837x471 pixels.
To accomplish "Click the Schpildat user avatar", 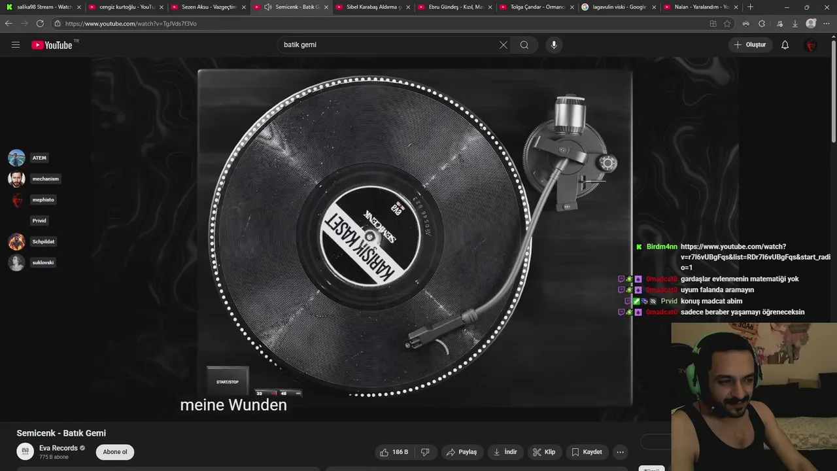I will [16, 241].
